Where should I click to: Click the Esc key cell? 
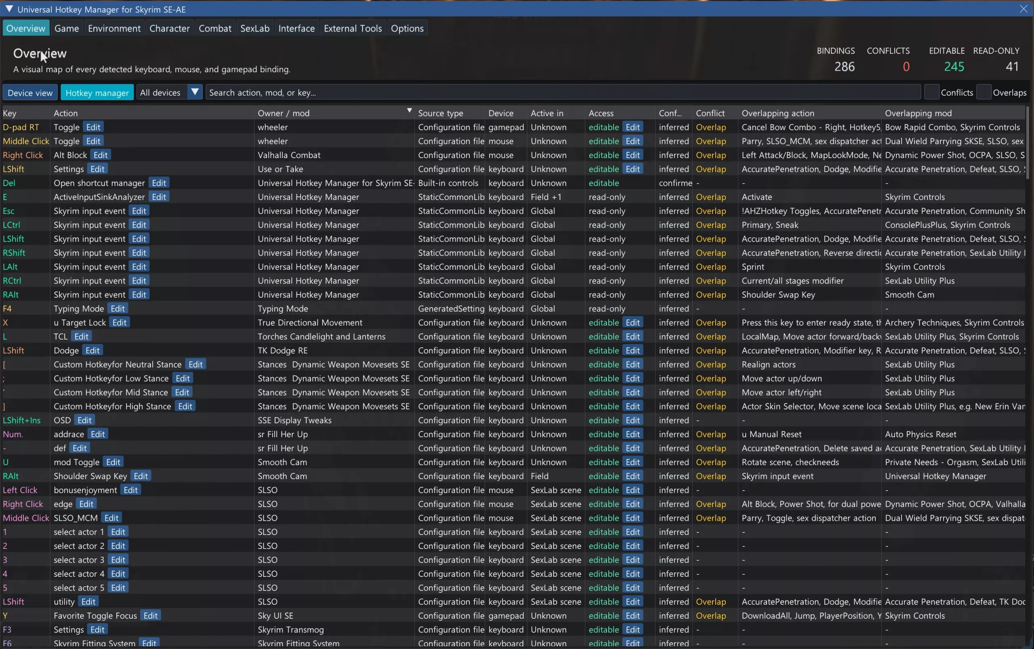click(8, 211)
